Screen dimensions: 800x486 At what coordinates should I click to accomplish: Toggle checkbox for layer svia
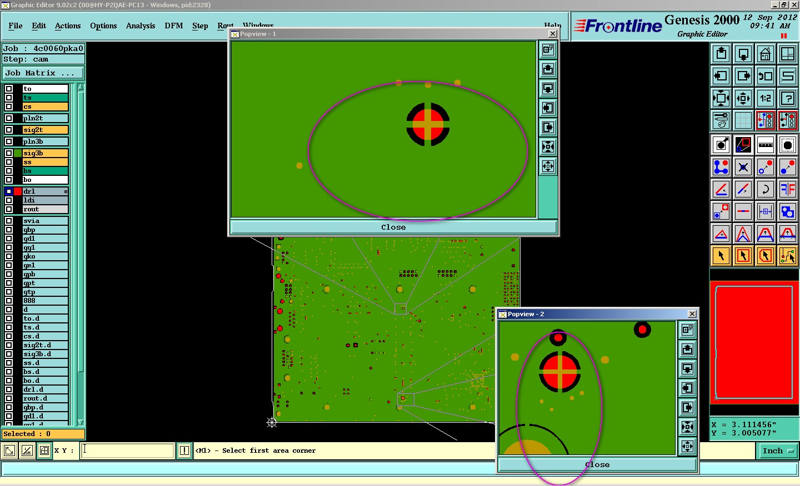coord(9,221)
